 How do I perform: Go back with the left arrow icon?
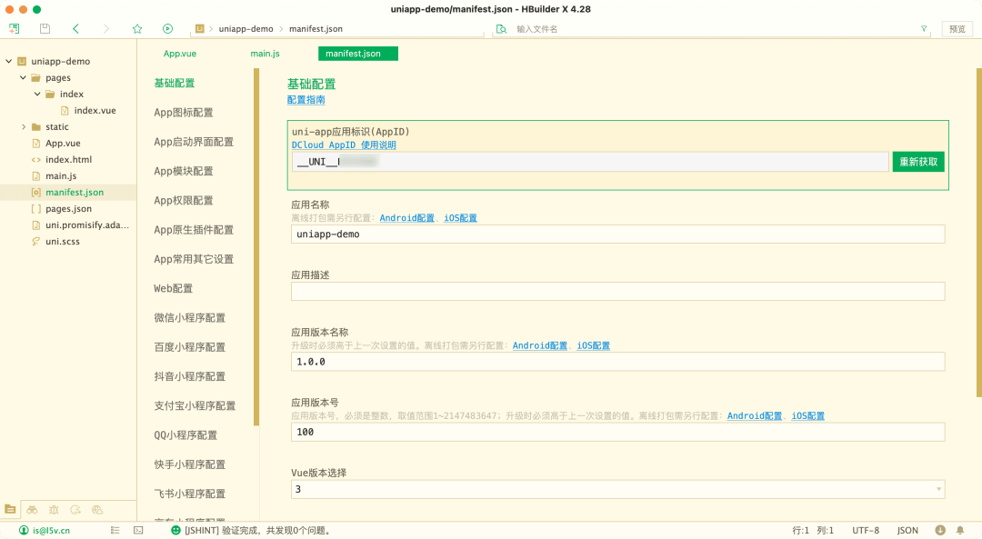(x=75, y=29)
